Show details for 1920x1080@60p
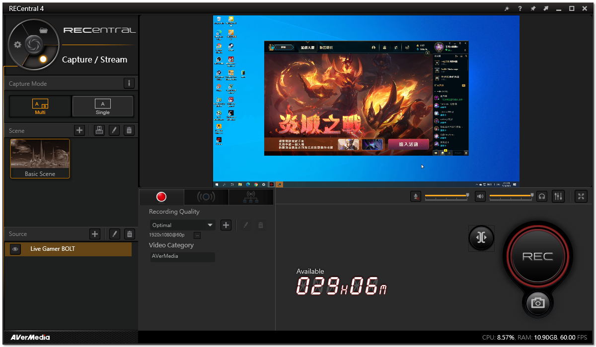 [x=197, y=235]
